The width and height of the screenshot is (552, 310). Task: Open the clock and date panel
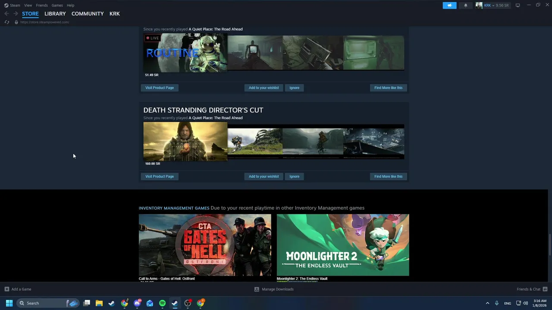coord(540,303)
